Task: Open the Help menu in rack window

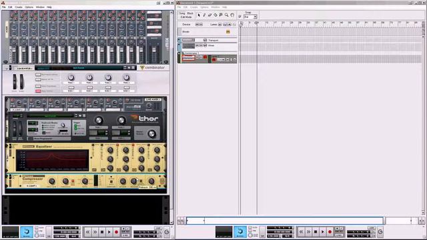Action: (49, 7)
